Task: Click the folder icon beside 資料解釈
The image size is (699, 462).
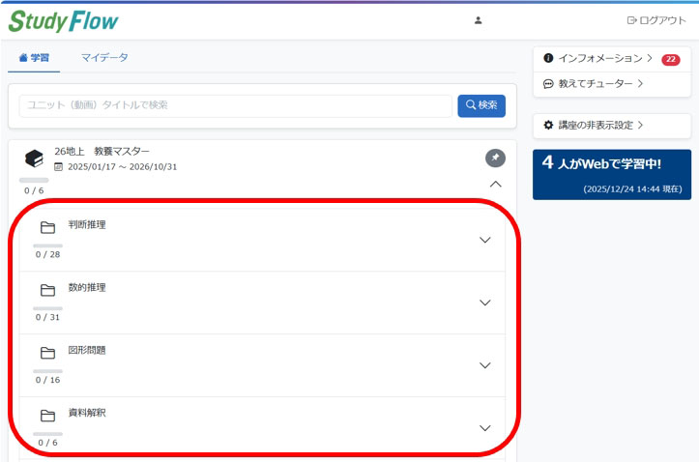Action: 47,416
